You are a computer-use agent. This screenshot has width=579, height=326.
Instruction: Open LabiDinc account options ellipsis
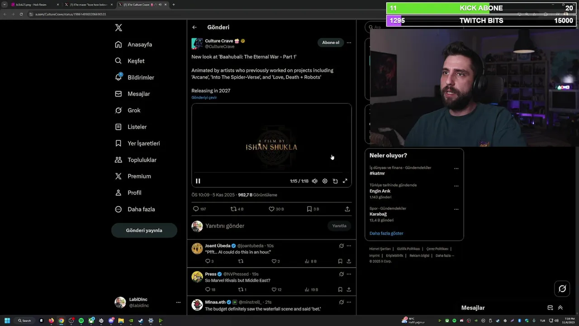178,302
